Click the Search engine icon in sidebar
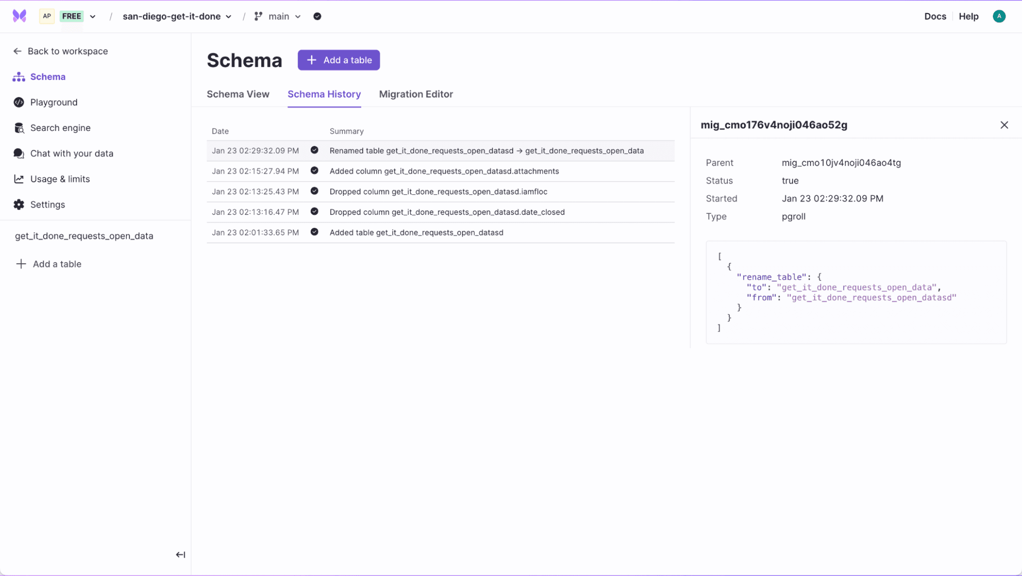 click(19, 128)
